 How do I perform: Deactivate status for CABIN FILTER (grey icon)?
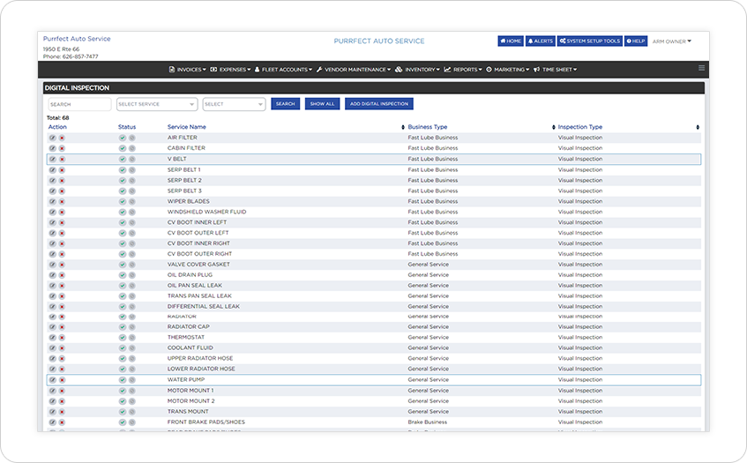[132, 148]
